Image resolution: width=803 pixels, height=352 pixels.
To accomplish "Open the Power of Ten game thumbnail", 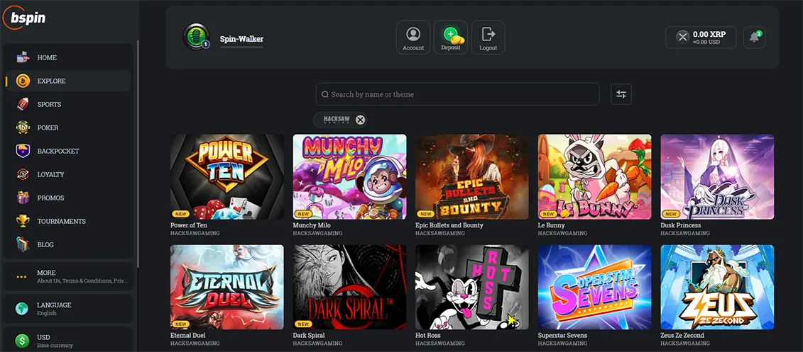I will pos(227,177).
